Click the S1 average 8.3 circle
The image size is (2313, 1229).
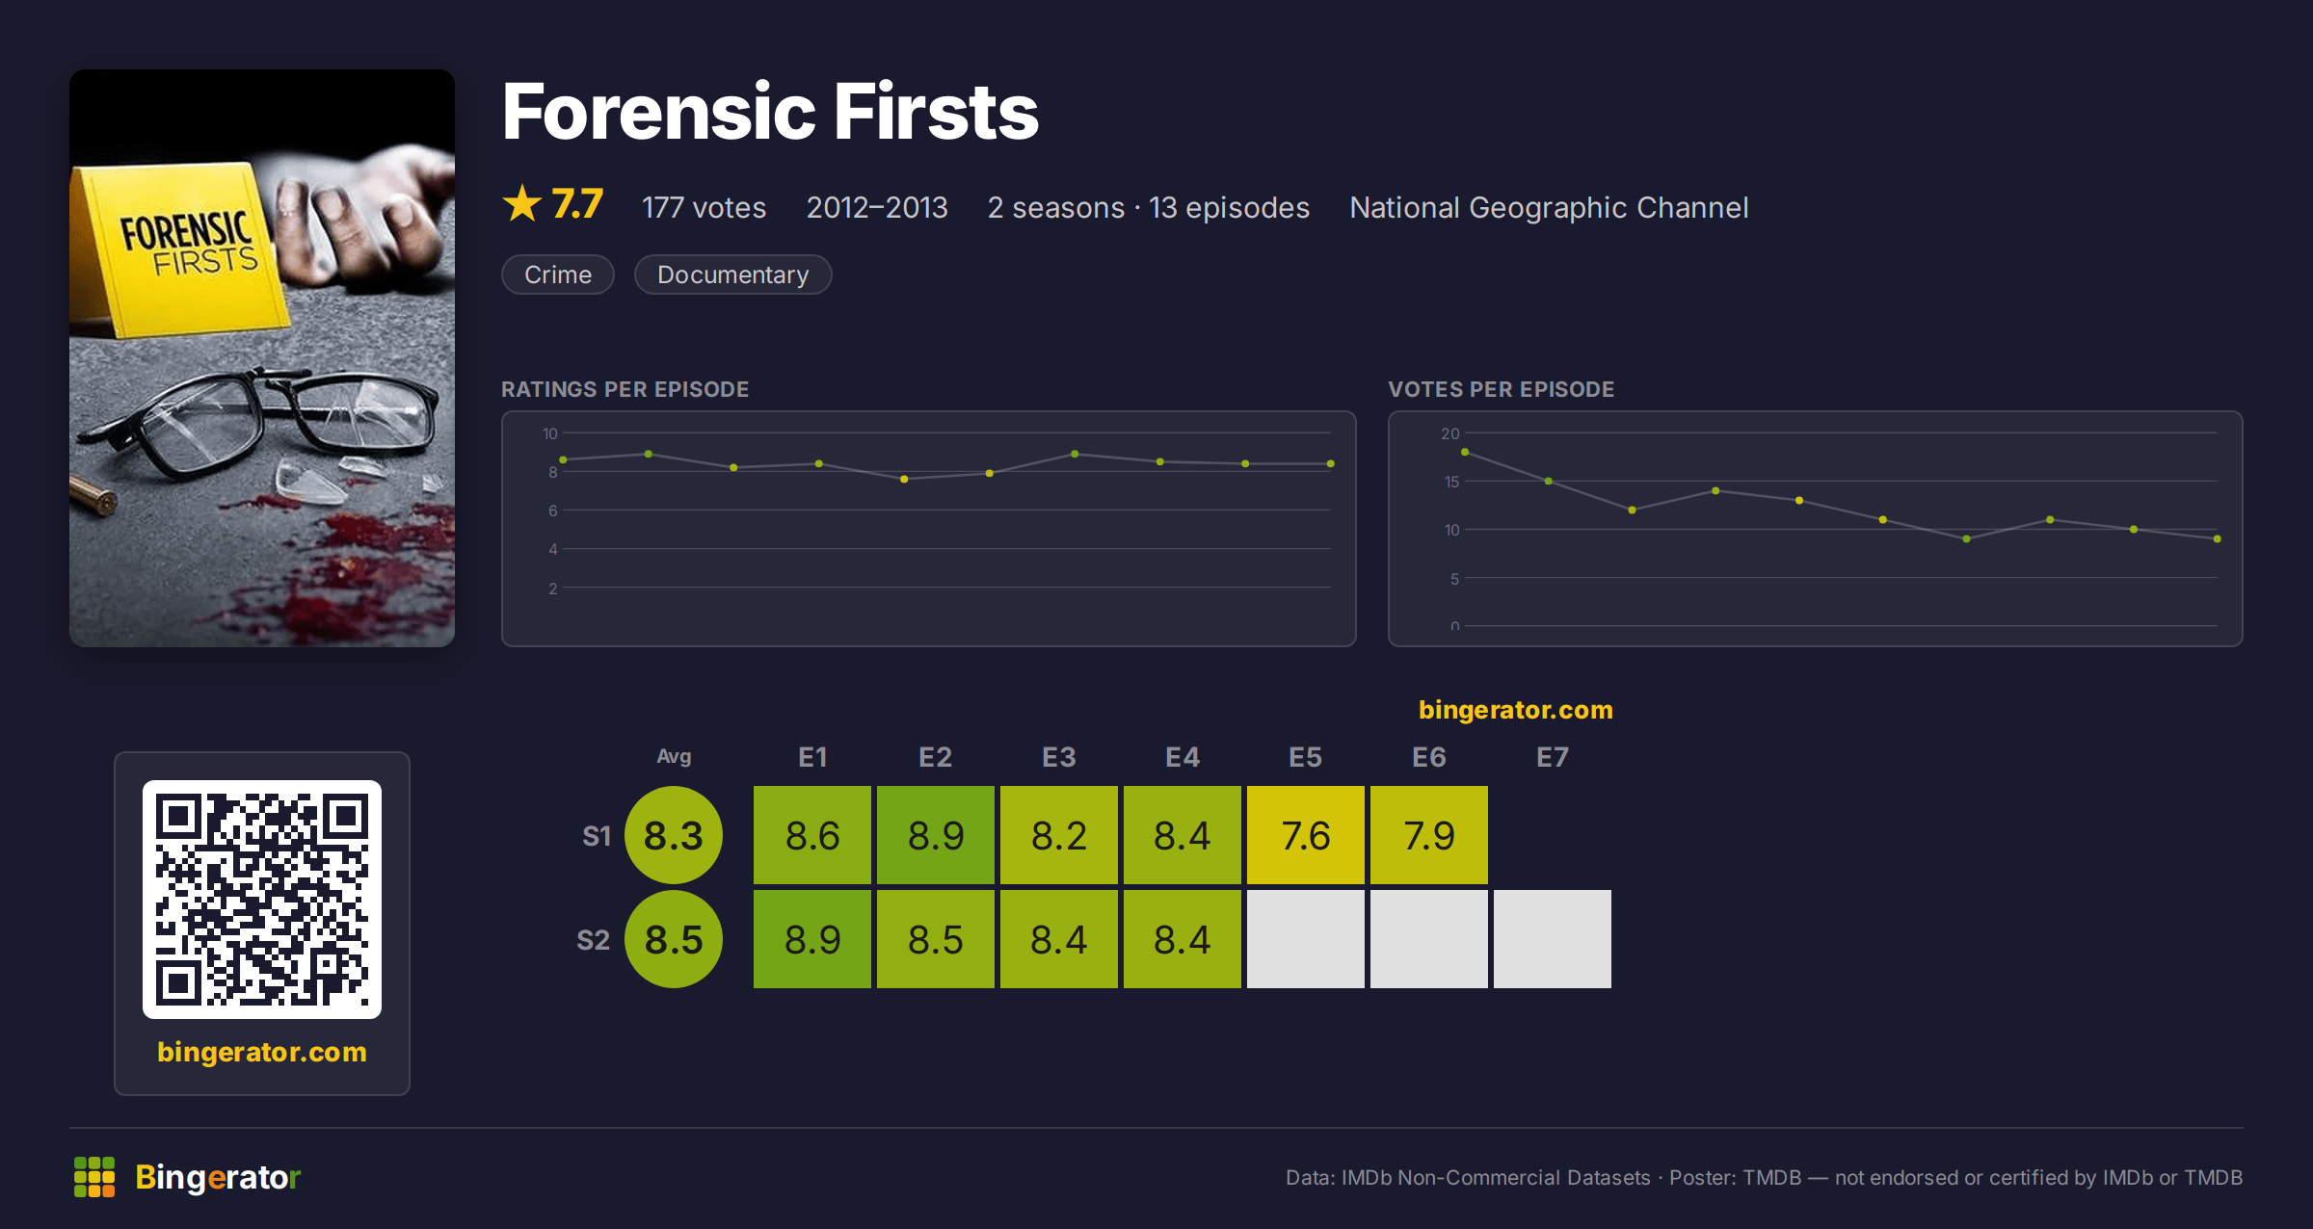click(674, 835)
